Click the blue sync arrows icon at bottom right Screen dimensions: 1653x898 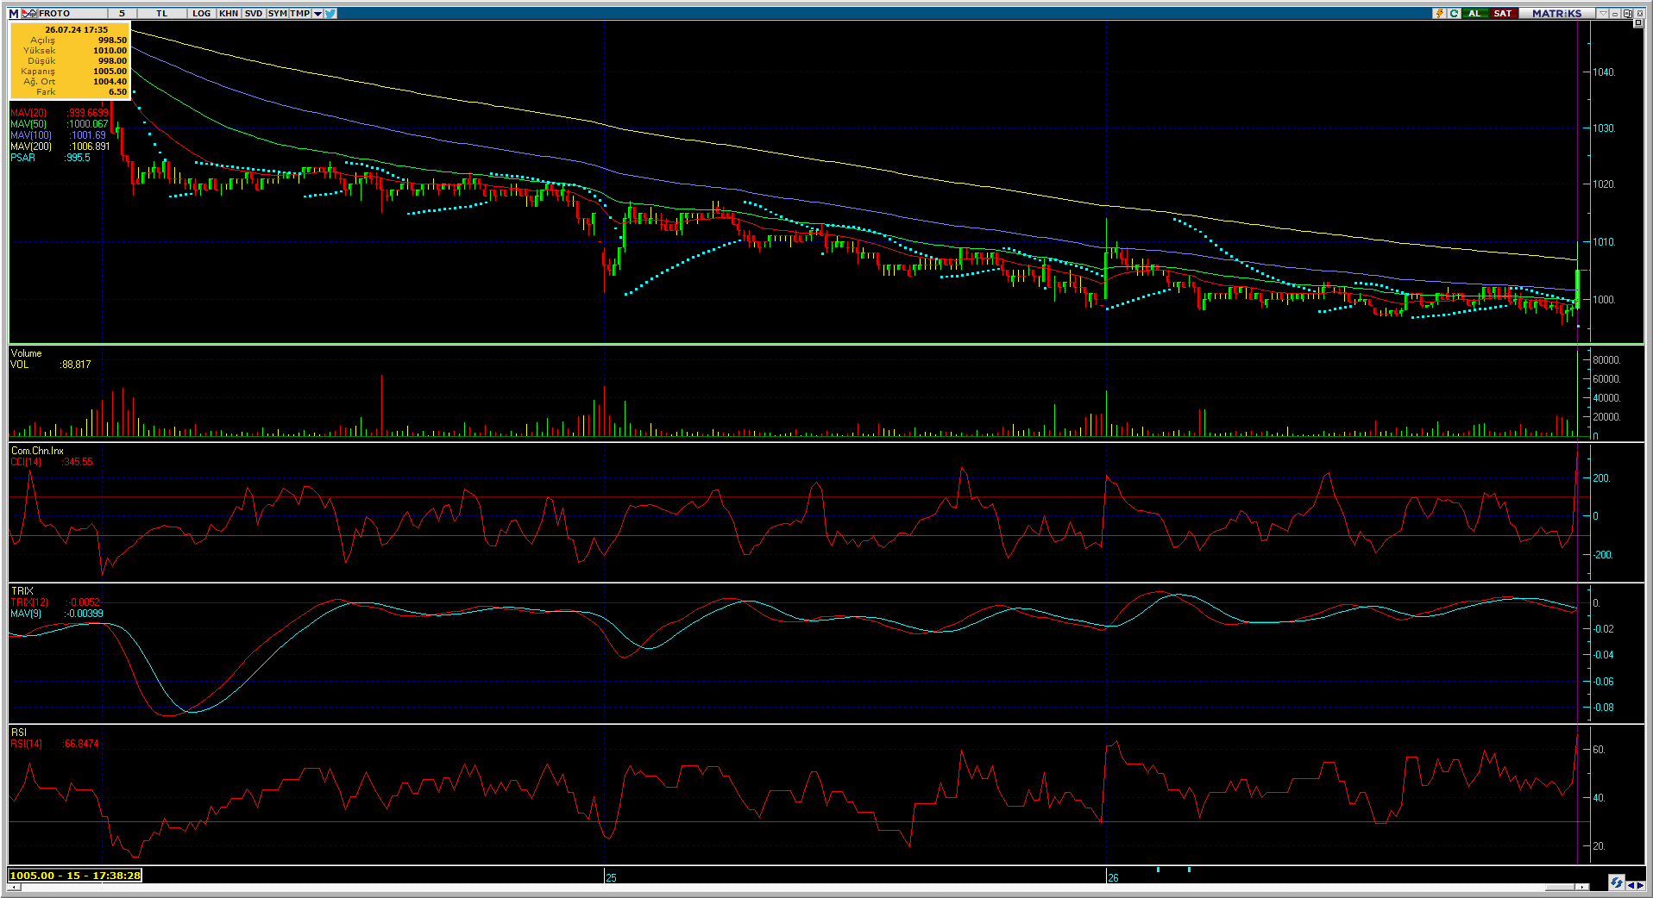click(1616, 882)
